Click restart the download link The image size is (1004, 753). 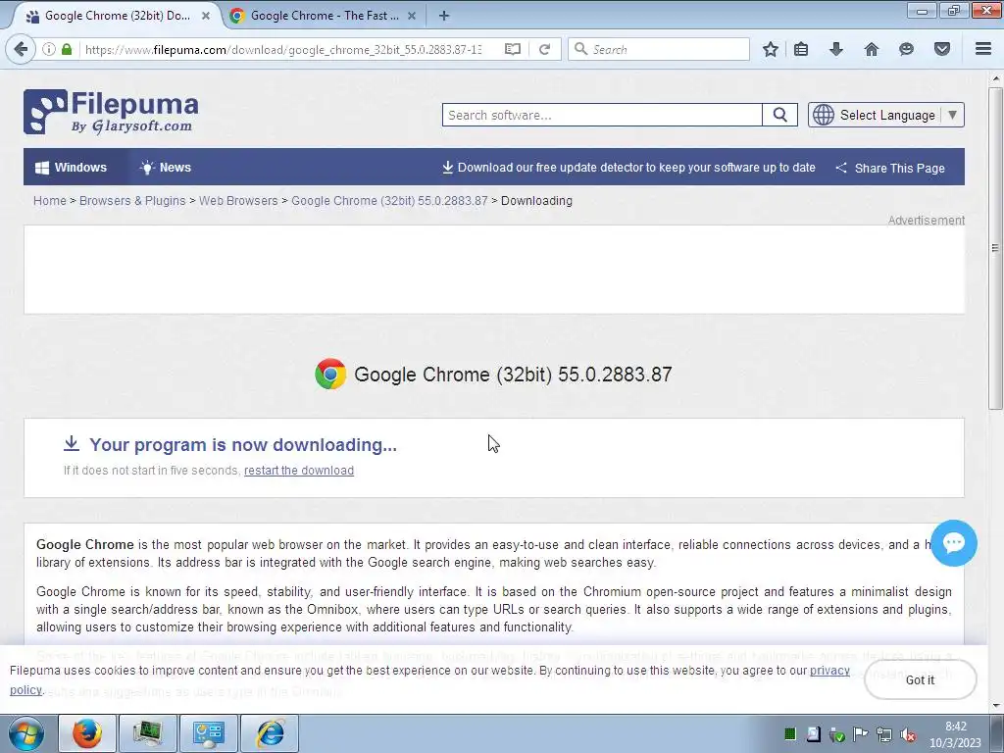pos(299,470)
